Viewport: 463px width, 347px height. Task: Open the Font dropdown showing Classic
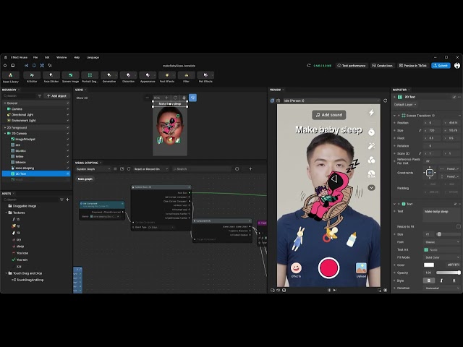[442, 242]
